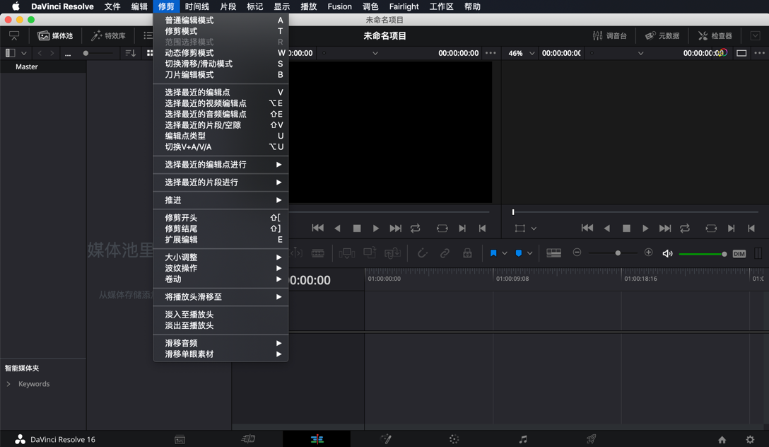Open project settings via the gear icon
This screenshot has height=447, width=769.
pyautogui.click(x=751, y=439)
